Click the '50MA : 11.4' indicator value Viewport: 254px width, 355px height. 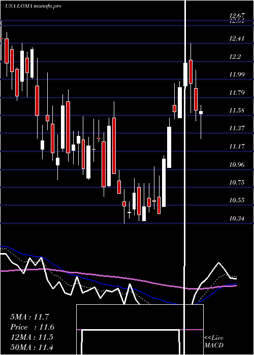click(32, 347)
